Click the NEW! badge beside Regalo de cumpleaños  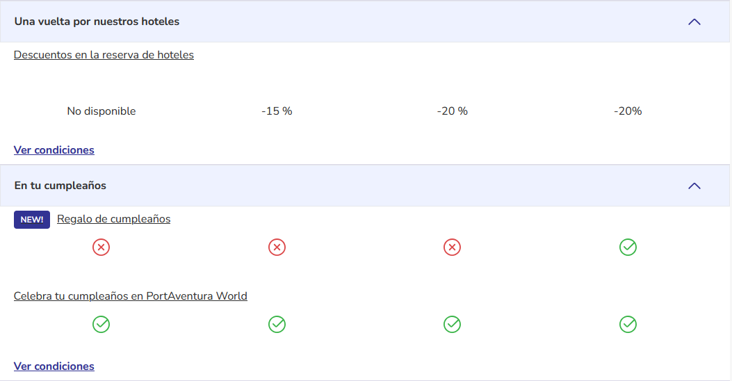coord(32,220)
